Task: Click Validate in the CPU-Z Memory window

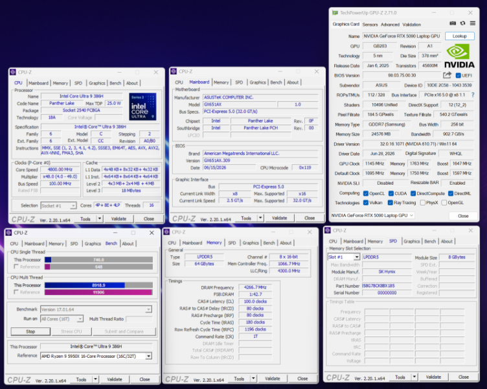Action: [x=273, y=379]
